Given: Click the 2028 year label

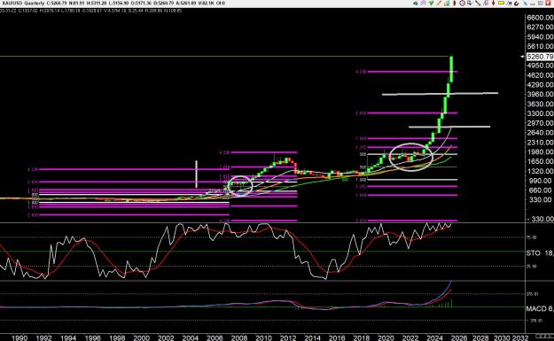Looking at the screenshot, I should pos(480,337).
